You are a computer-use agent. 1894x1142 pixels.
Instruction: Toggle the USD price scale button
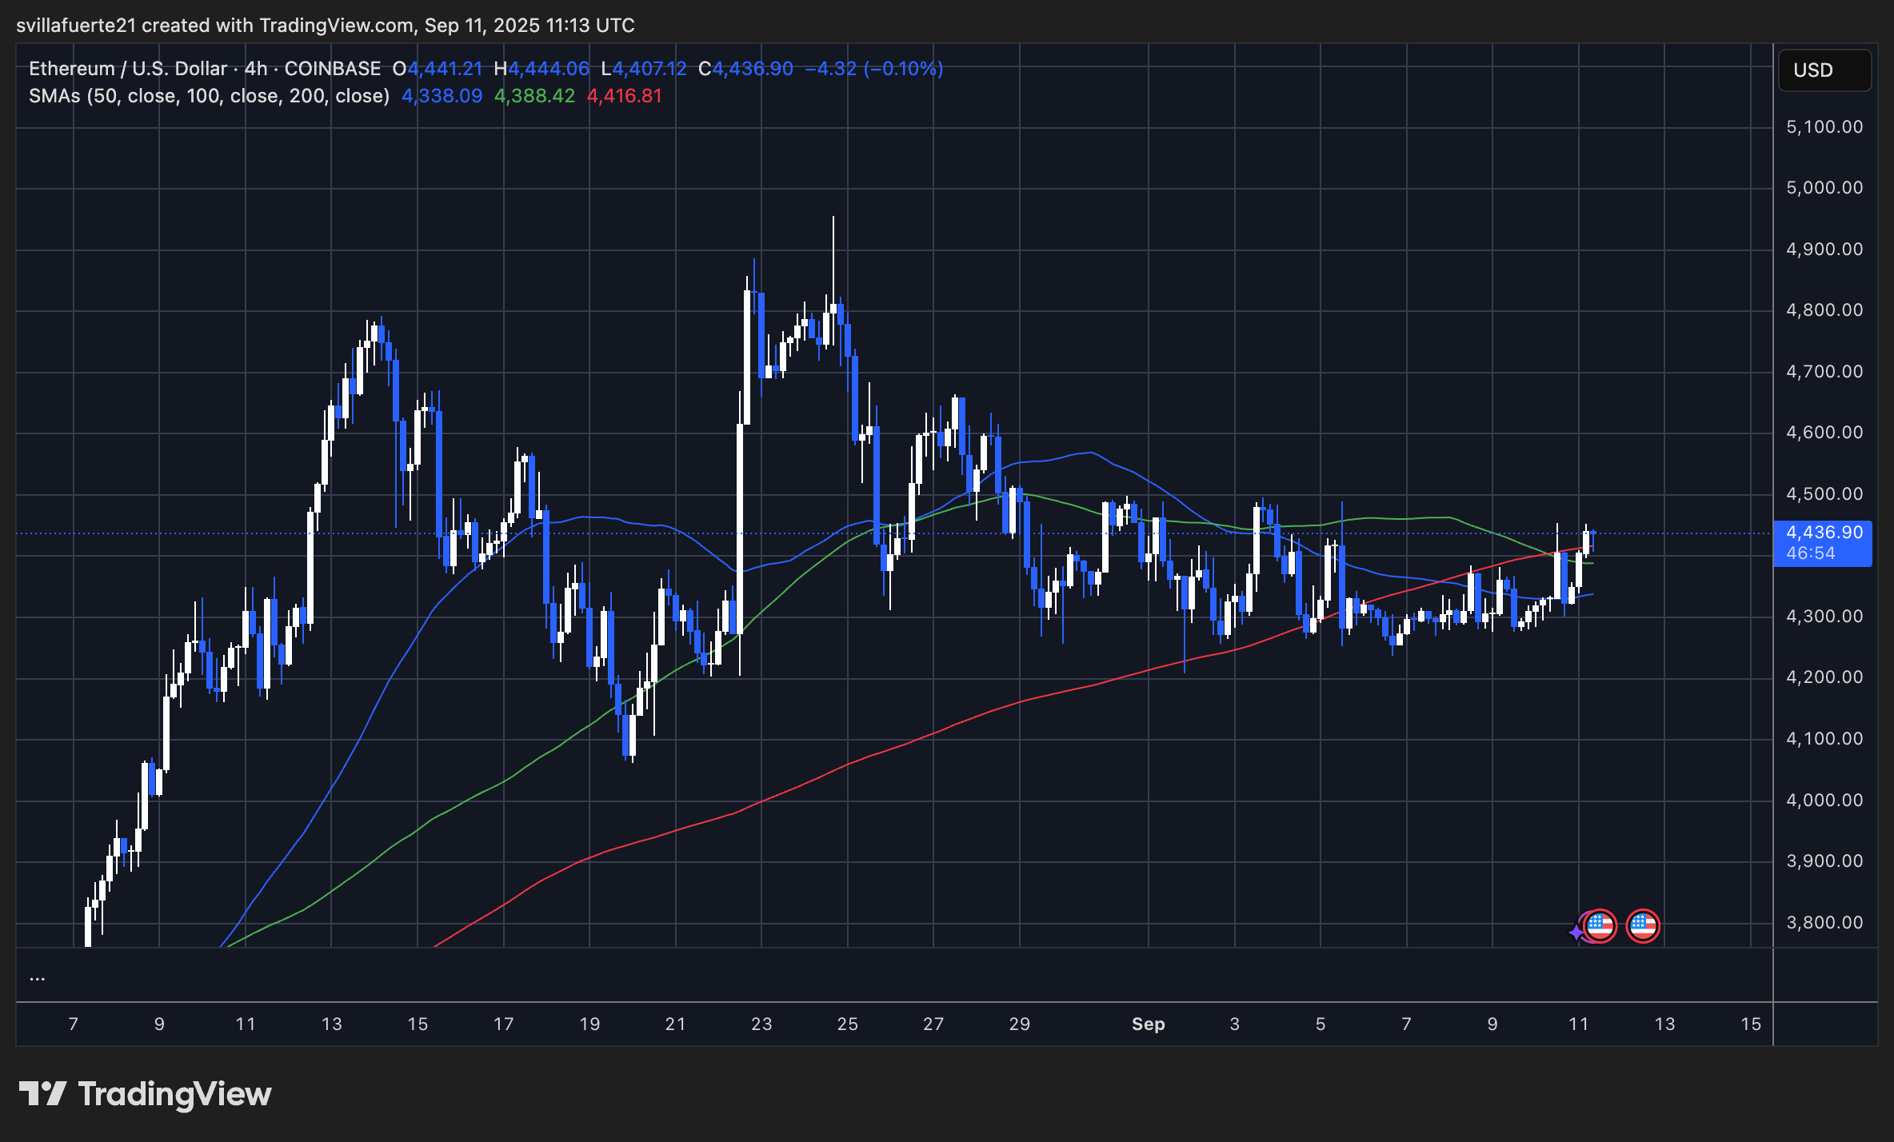1824,70
